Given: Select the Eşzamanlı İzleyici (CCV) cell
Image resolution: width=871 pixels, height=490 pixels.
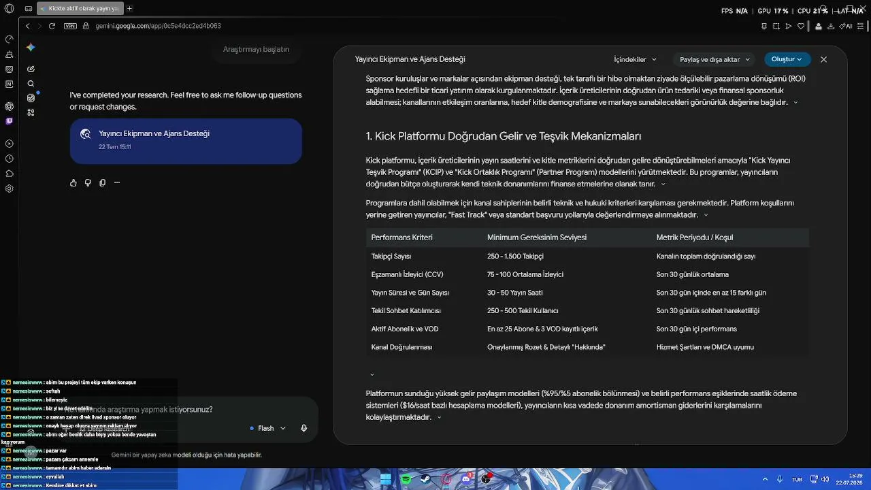Looking at the screenshot, I should coord(407,274).
